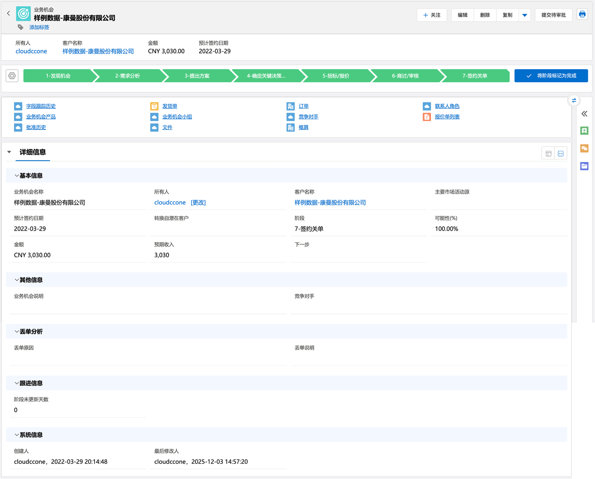Screen dimensions: 595x479
Task: Click the tag icon beside 添加标签
Action: 21,27
